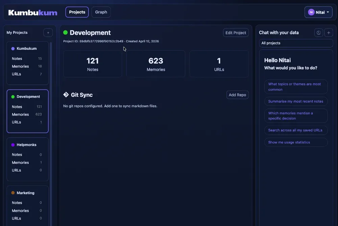The height and width of the screenshot is (226, 338).
Task: Choose 'Summarise my most recent notes' suggestion
Action: point(296,101)
